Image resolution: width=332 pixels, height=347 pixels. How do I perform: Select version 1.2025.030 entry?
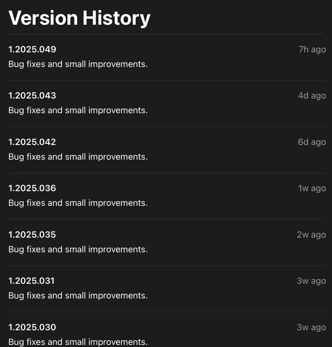(32, 327)
